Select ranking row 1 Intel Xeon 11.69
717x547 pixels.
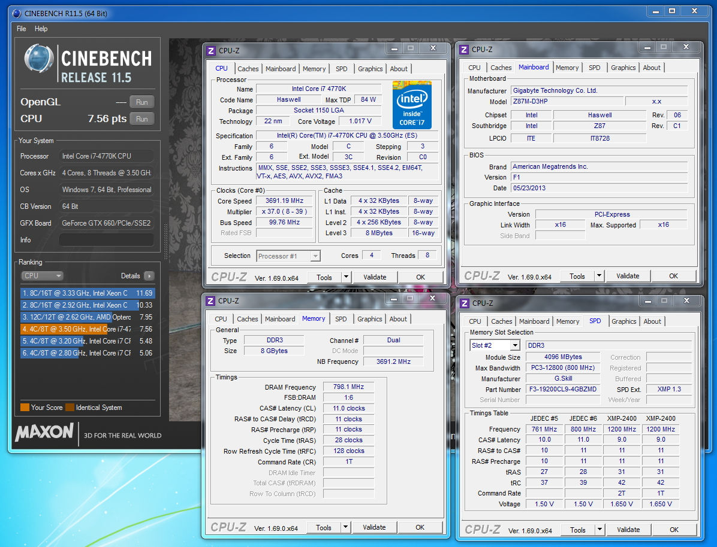pyautogui.click(x=88, y=293)
